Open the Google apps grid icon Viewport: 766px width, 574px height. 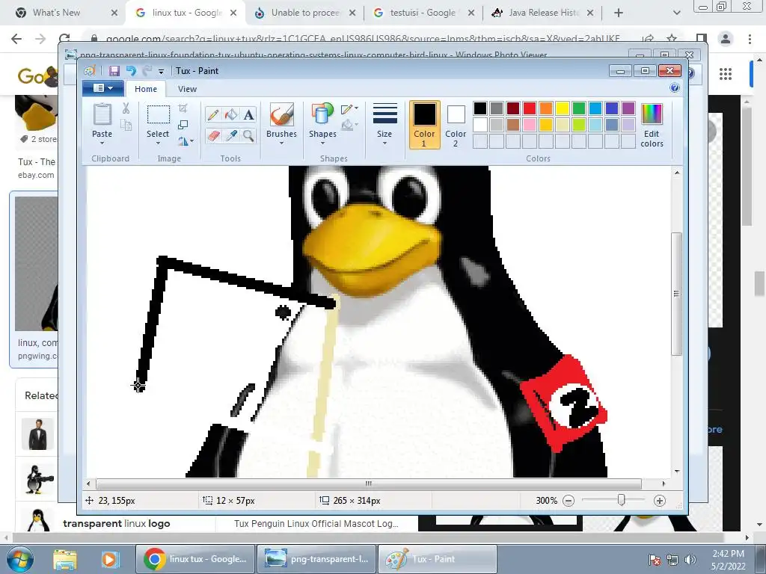tap(726, 74)
